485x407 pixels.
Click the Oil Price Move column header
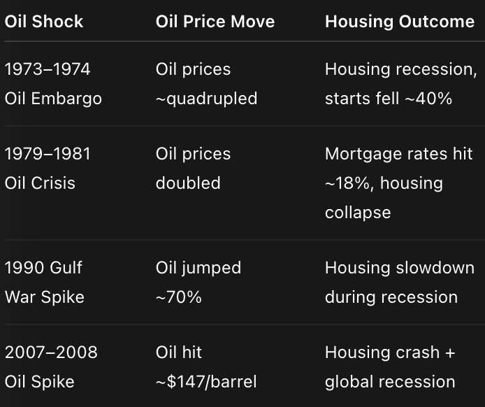[215, 22]
